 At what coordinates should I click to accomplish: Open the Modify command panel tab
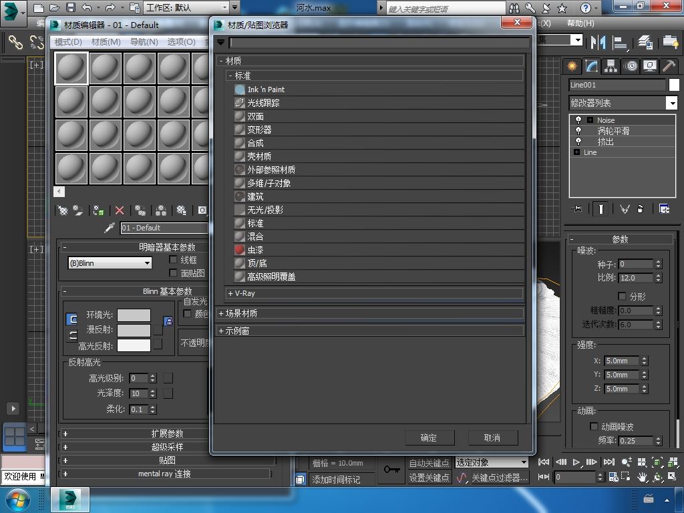591,66
